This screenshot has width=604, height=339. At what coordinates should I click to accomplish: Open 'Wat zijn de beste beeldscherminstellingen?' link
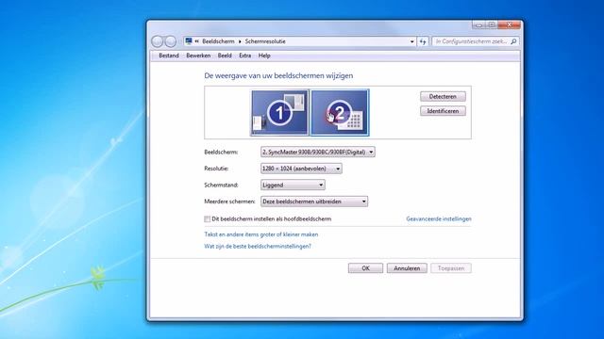point(258,247)
